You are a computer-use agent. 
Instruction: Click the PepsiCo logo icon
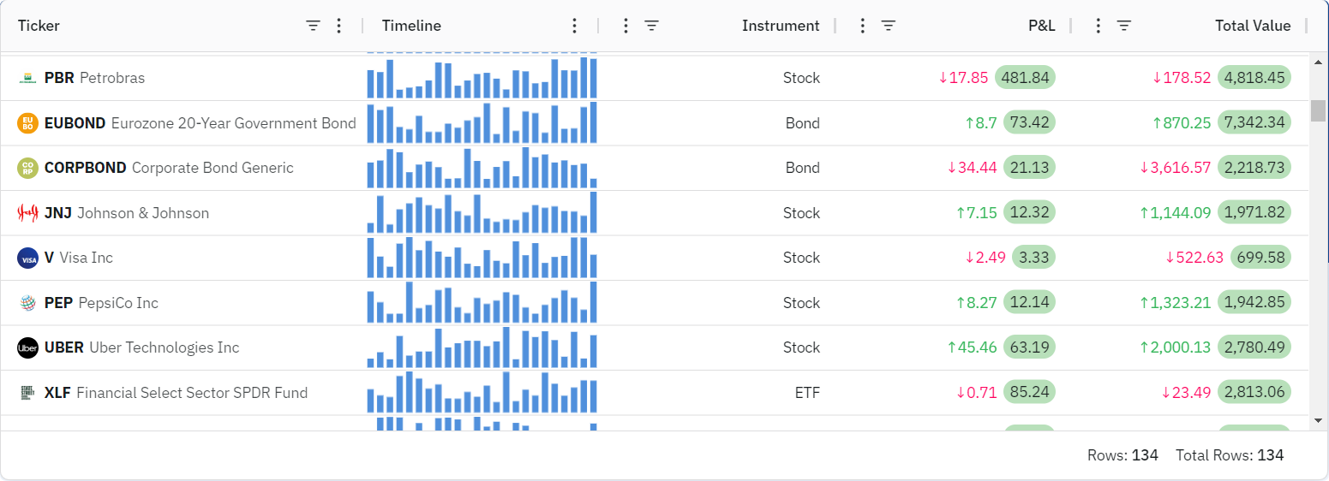[x=28, y=303]
